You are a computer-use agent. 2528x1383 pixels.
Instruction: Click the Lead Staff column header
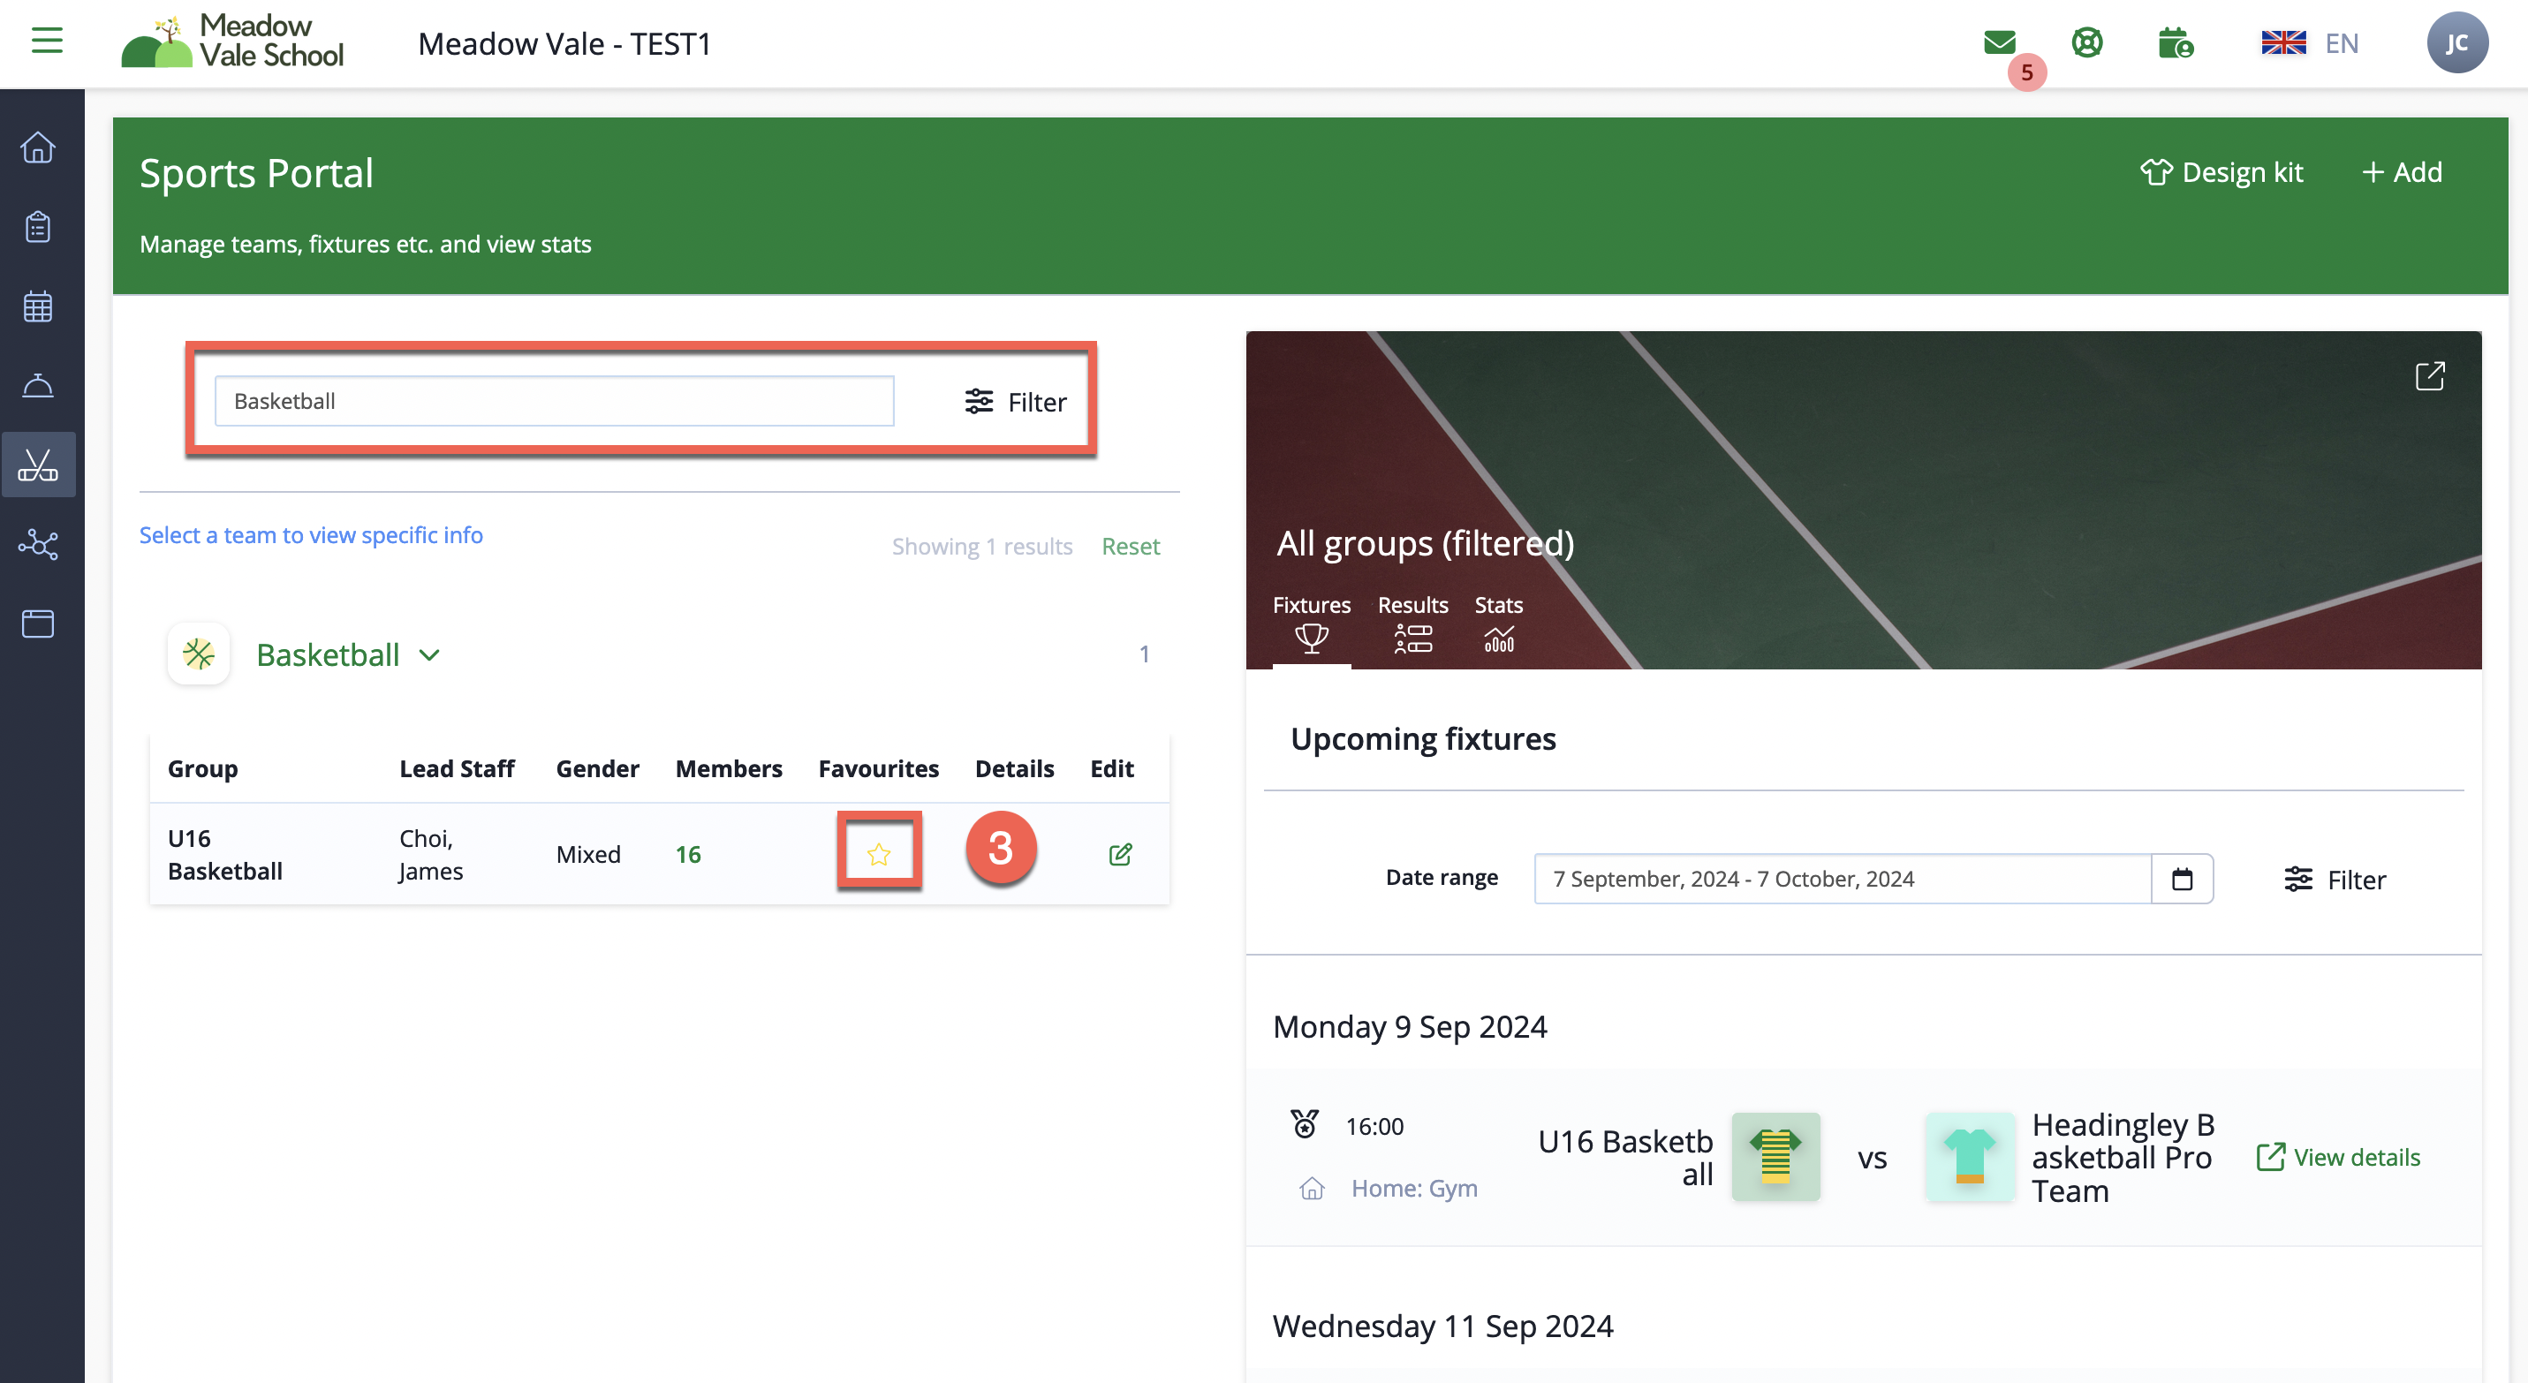(x=457, y=769)
